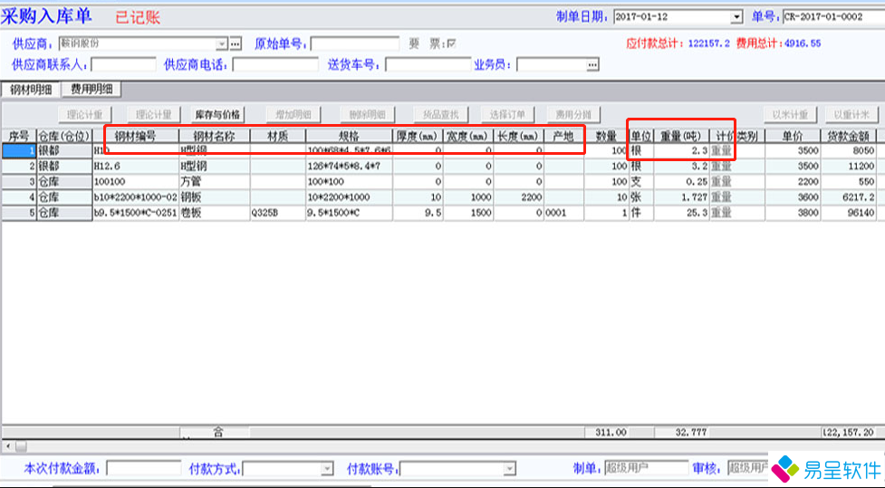This screenshot has height=488, width=885.
Task: Click the 送货车号 input field
Action: click(x=428, y=65)
